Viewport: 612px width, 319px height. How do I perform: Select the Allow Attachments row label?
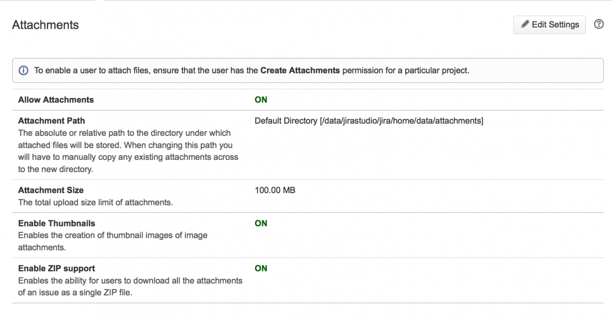click(x=56, y=100)
